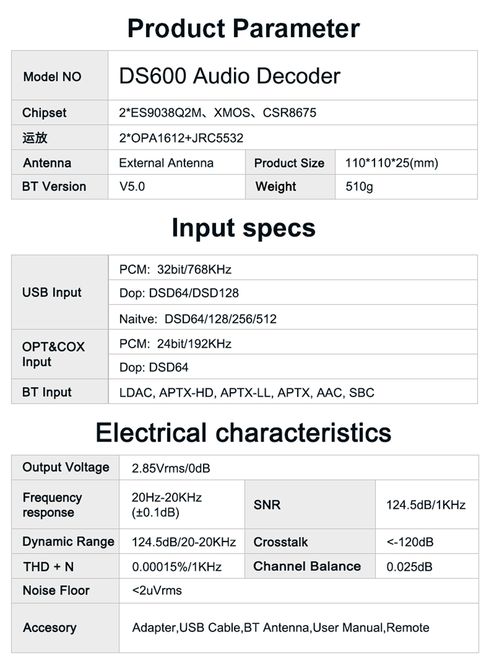Click the Chipset row label
Screen dimensions: 489x671
(44, 113)
